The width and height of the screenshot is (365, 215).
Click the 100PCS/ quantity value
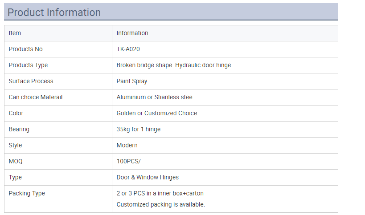pos(129,161)
